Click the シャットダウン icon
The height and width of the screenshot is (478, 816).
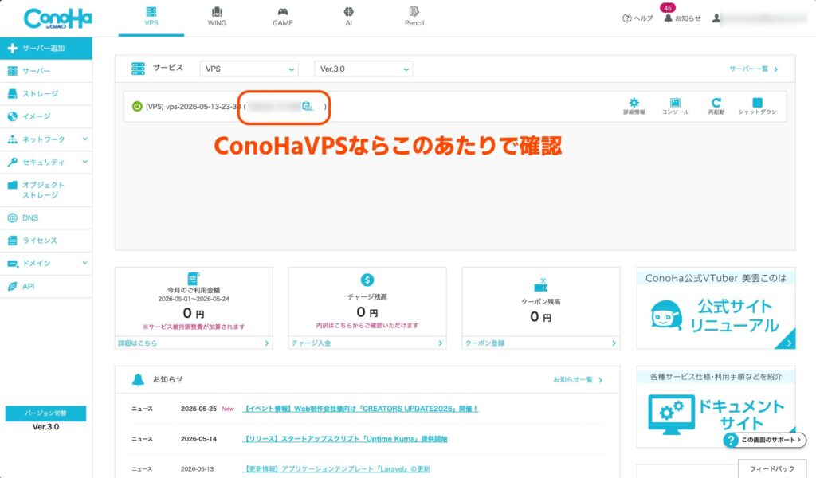point(757,106)
